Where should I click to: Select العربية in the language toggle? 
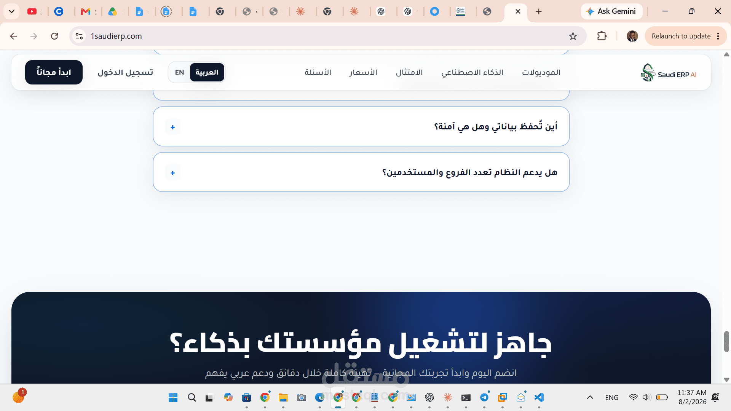click(x=207, y=72)
